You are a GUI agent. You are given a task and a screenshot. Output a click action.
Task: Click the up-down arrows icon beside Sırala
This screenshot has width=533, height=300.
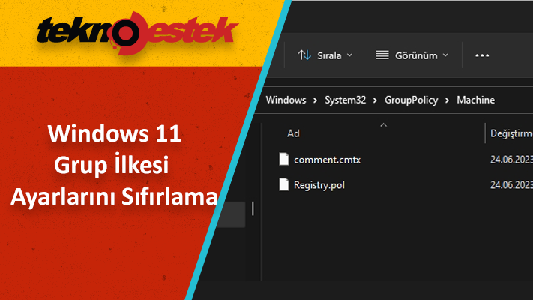[304, 55]
